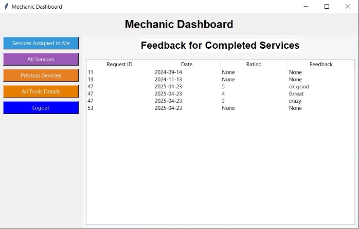Screen dimensions: 359x229
Task: Select the row with Request ID 53
Action: click(x=221, y=108)
